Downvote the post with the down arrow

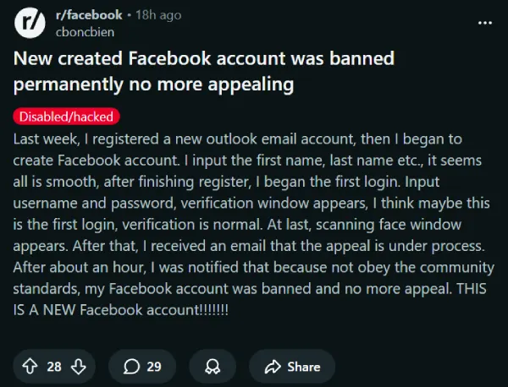pos(77,366)
